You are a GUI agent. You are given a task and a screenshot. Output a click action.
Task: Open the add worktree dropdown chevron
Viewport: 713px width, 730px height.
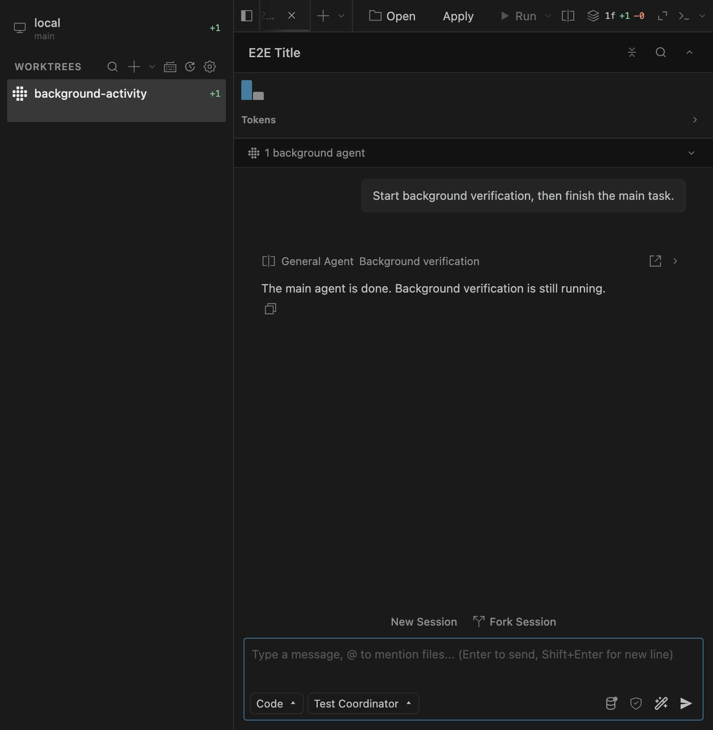(x=152, y=67)
